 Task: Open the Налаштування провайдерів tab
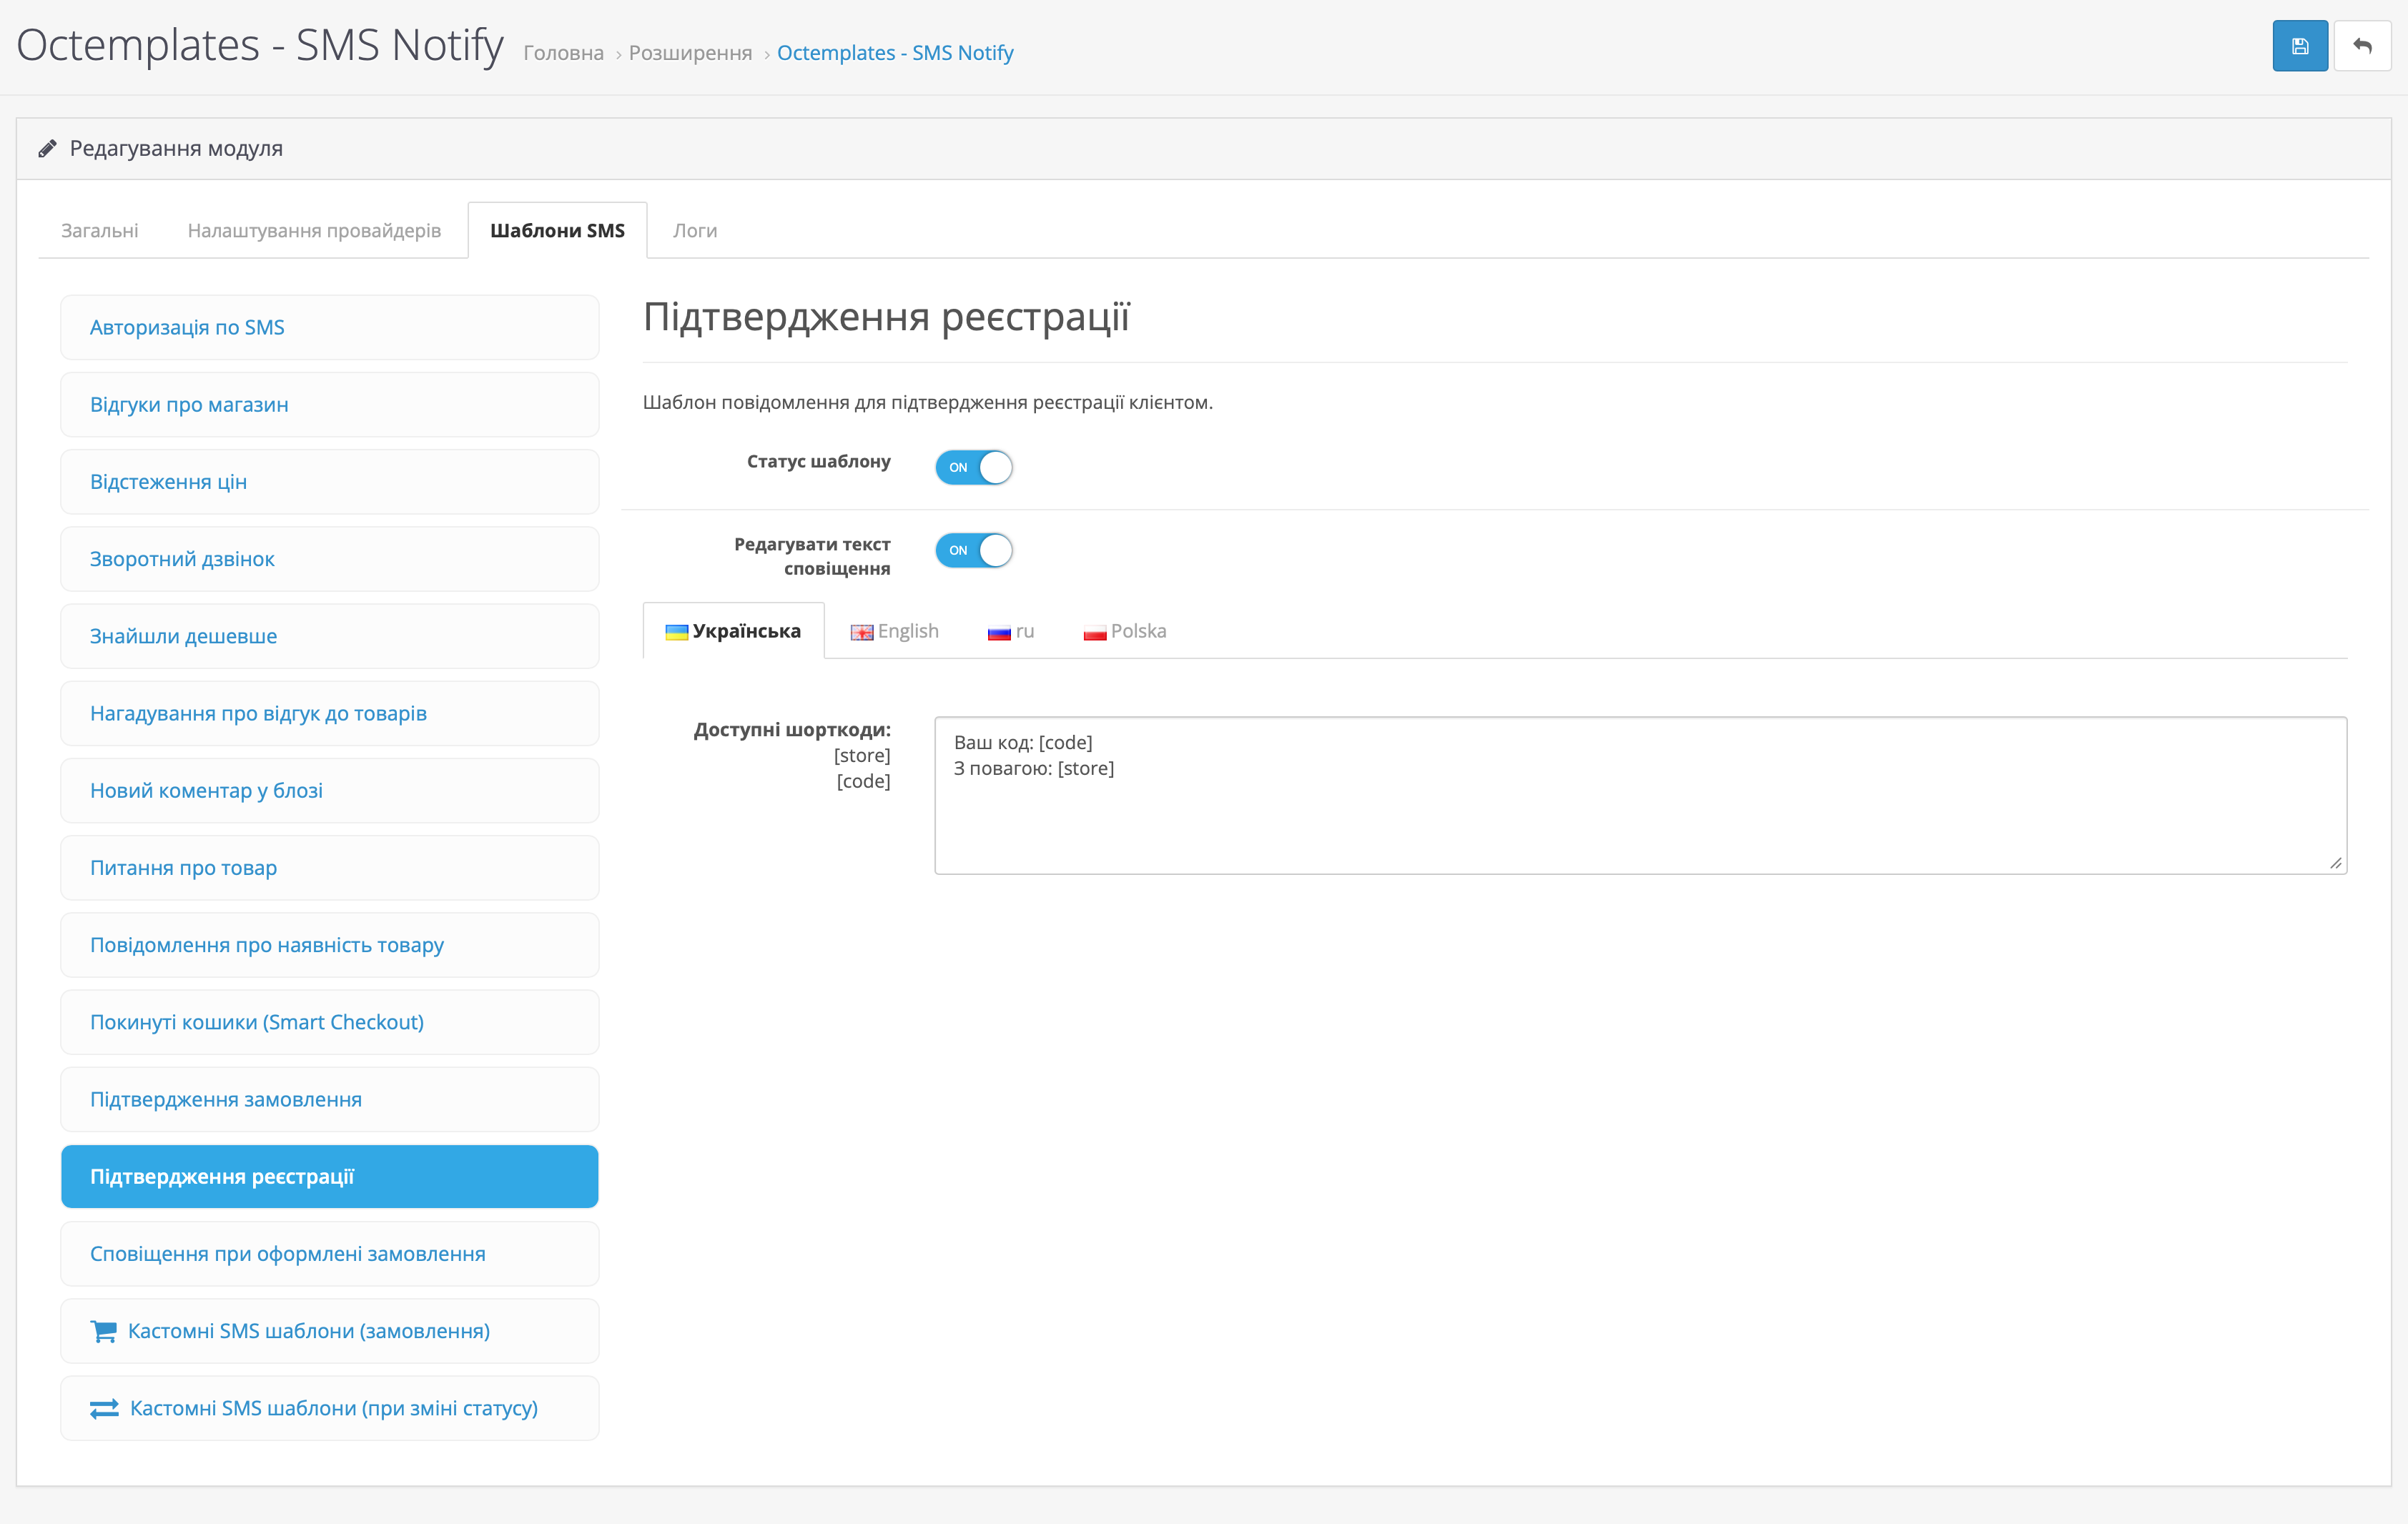click(314, 230)
